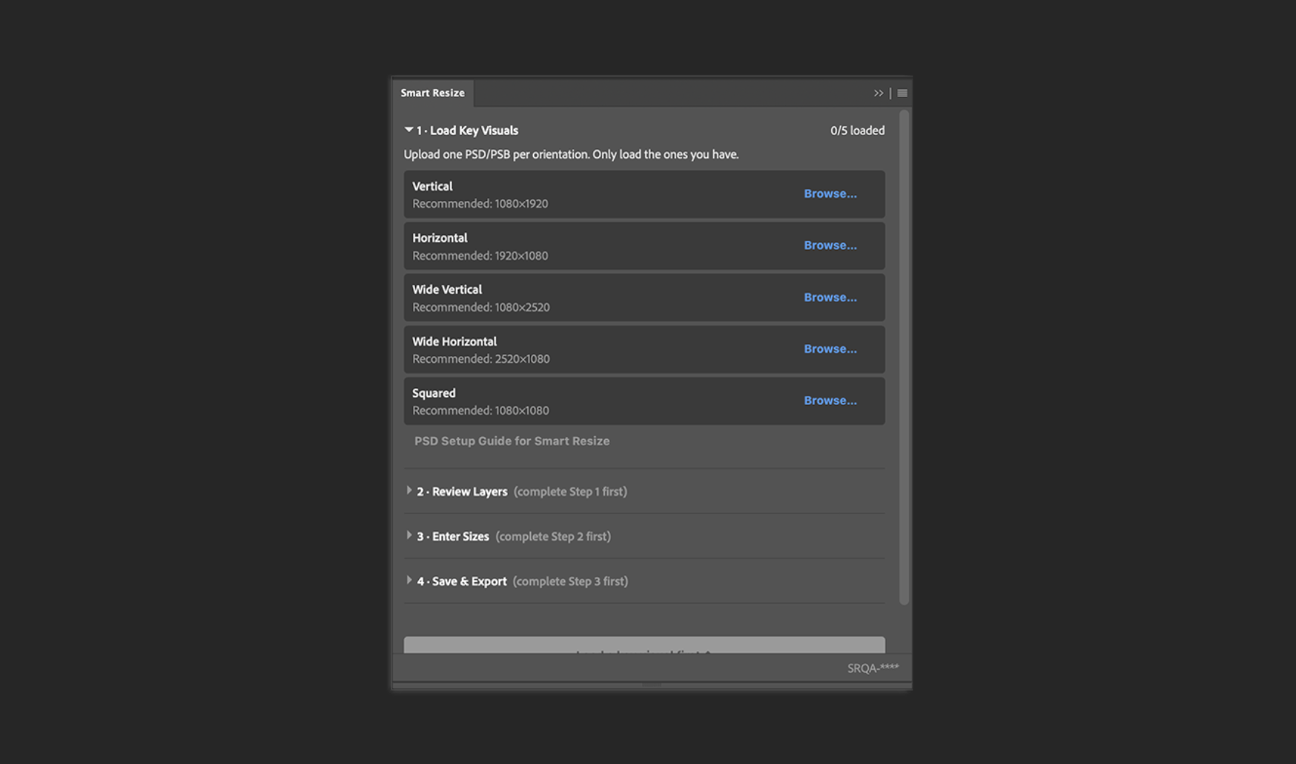
Task: Collapse panel with double chevron icon
Action: [878, 93]
